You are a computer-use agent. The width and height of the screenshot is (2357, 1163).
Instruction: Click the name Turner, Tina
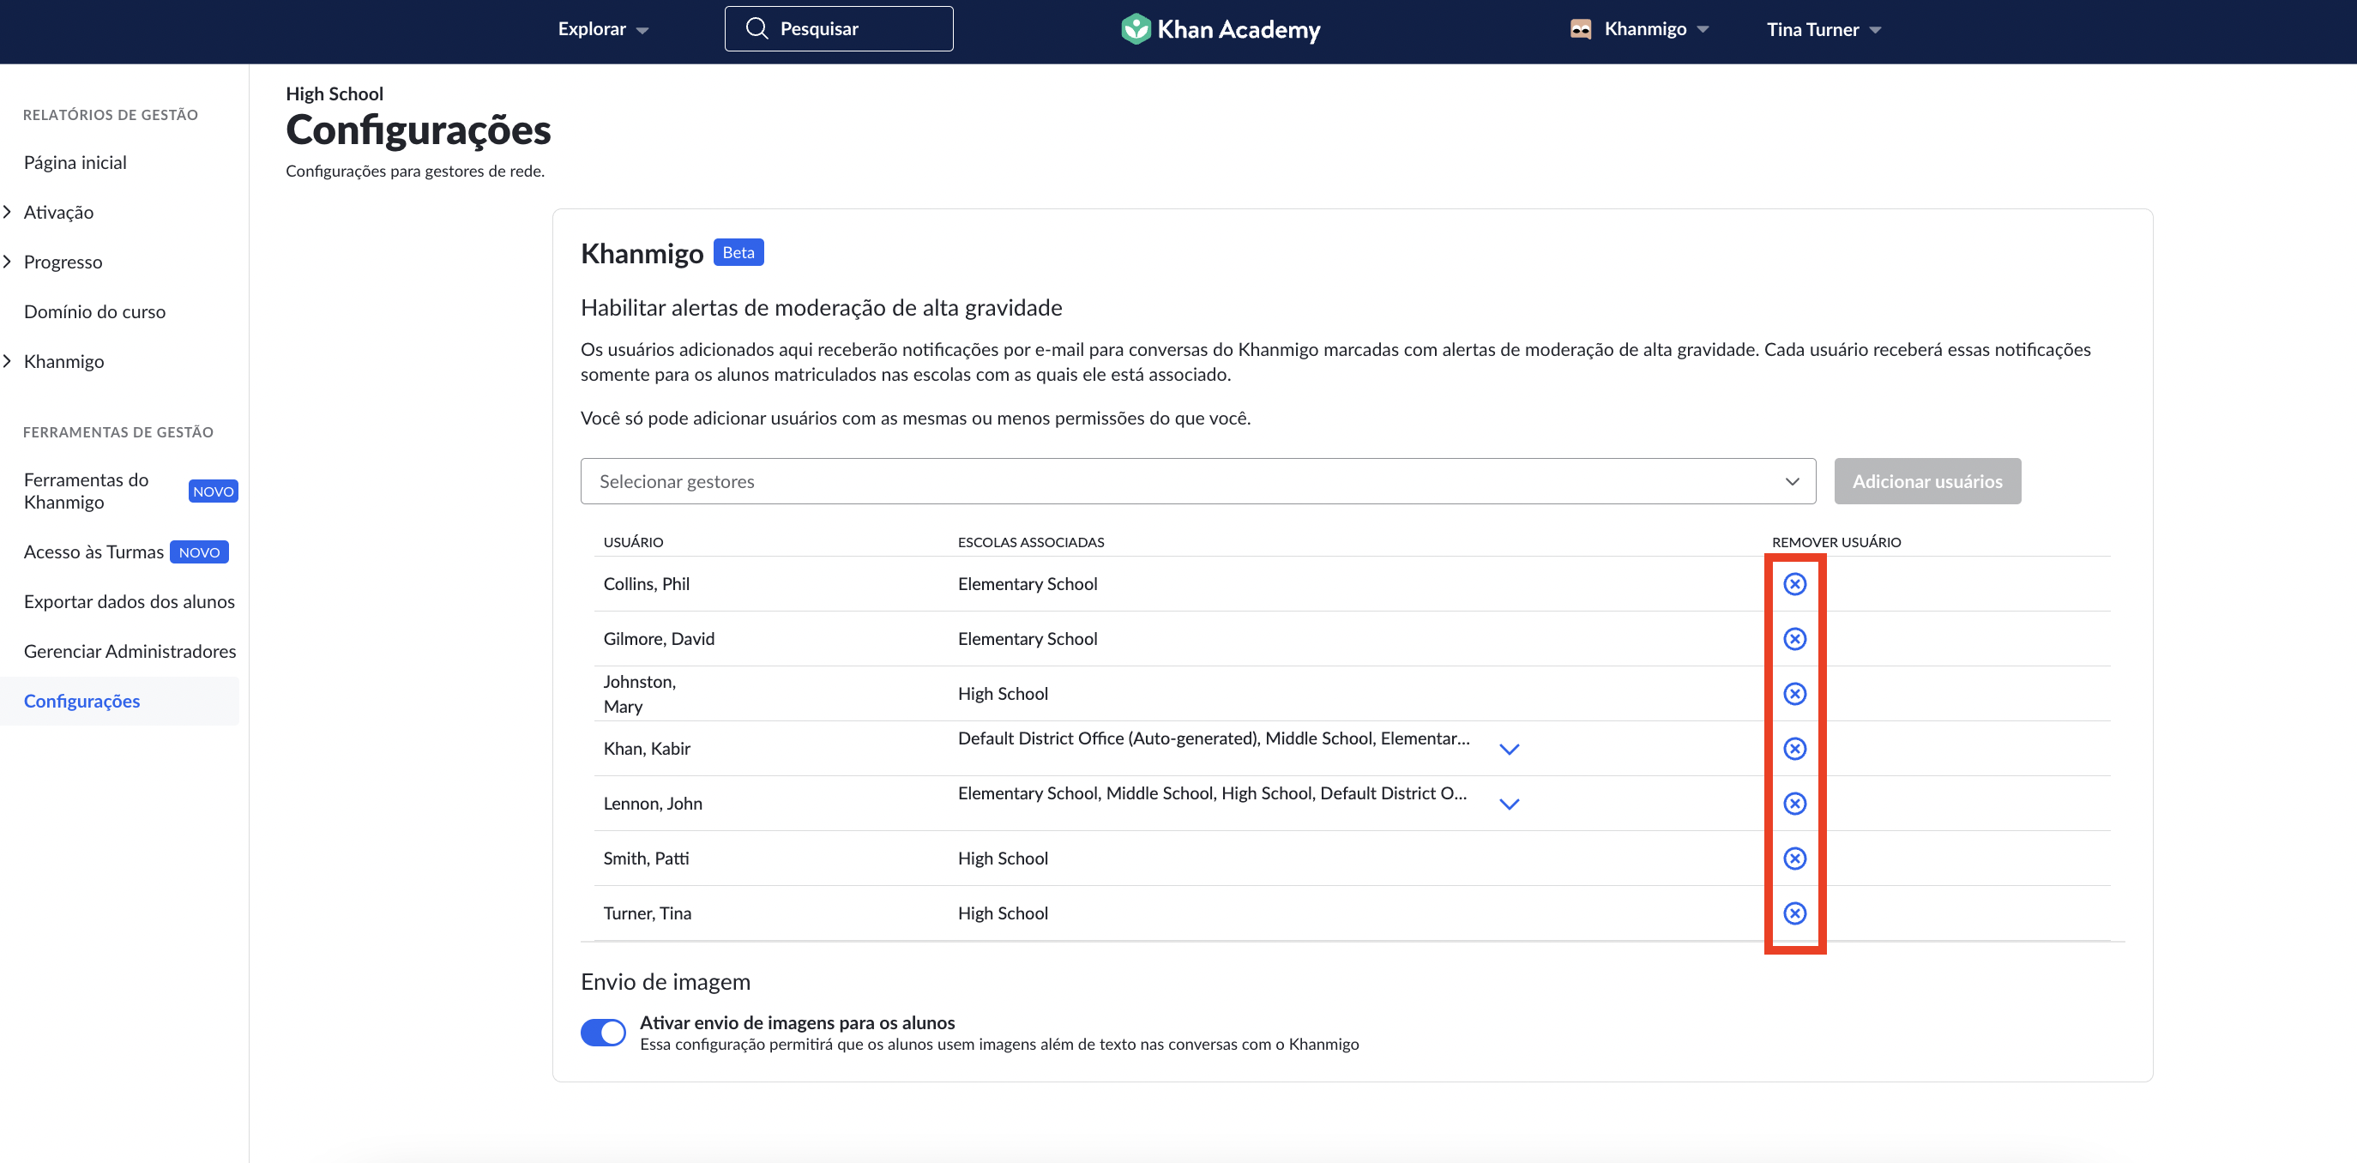tap(647, 913)
